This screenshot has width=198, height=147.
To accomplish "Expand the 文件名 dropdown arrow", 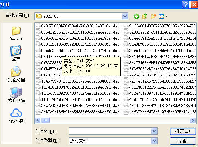I will [x=154, y=131].
